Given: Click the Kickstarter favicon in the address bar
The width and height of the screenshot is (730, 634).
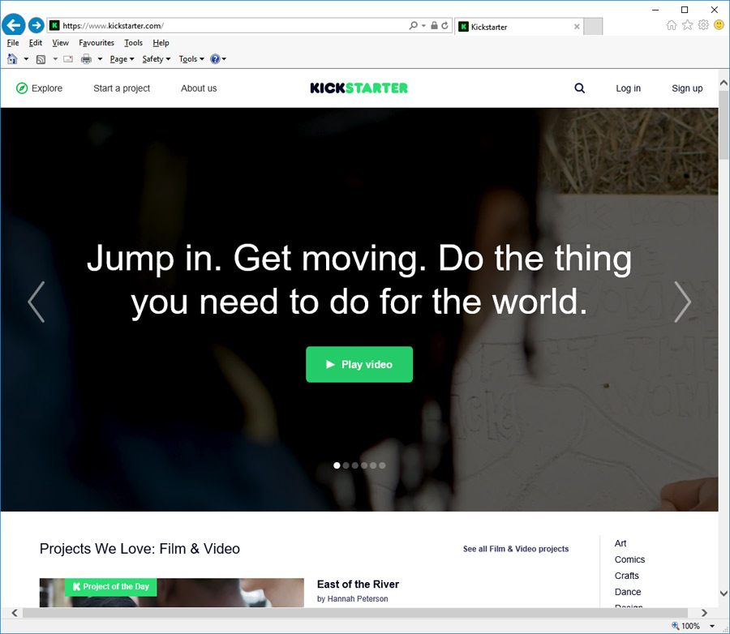Looking at the screenshot, I should click(54, 26).
